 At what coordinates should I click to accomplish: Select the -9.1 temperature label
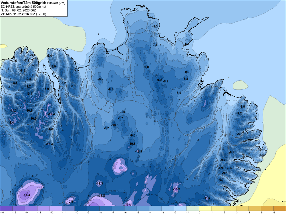[73, 86]
